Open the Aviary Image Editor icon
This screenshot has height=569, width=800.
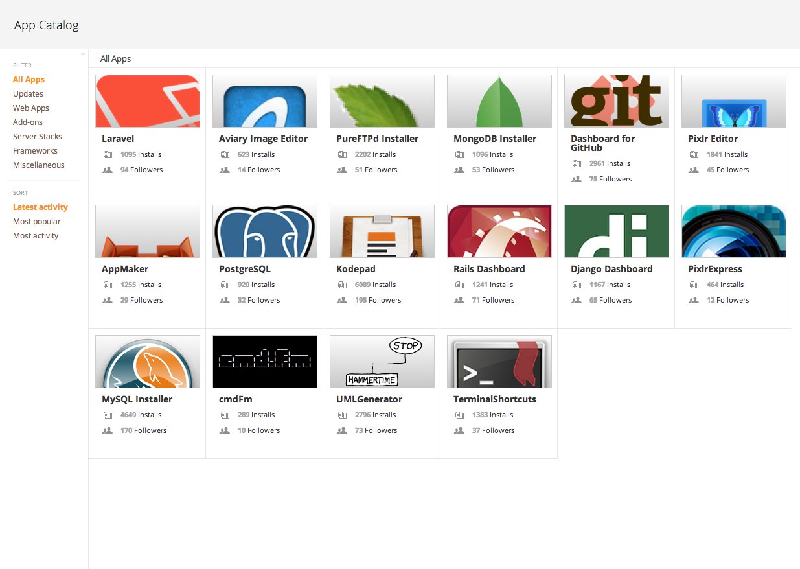coord(265,101)
